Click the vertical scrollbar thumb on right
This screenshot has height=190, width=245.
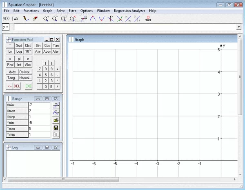tap(240, 77)
